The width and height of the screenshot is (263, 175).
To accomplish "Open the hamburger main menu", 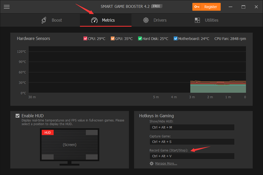I will pos(7,7).
